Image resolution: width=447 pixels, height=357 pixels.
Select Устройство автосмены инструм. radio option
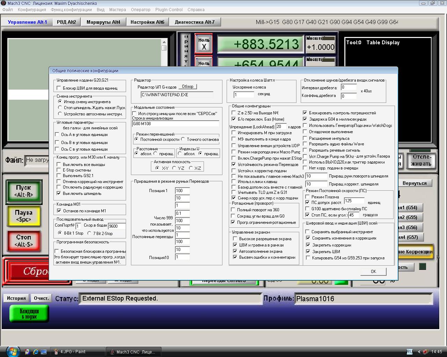60,114
